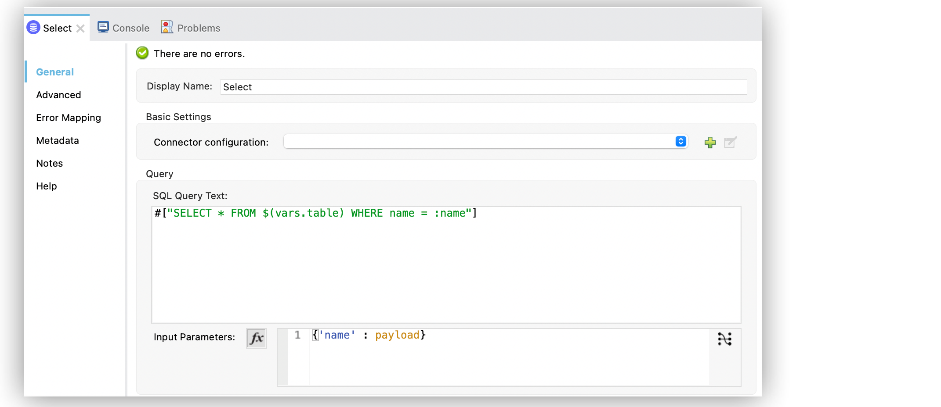Click the green no-errors status icon
Viewport: 941px width, 407px height.
tap(141, 53)
